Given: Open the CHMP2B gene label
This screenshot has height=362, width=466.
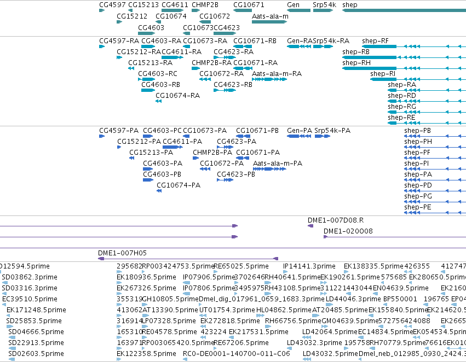Looking at the screenshot, I should pos(205,5).
